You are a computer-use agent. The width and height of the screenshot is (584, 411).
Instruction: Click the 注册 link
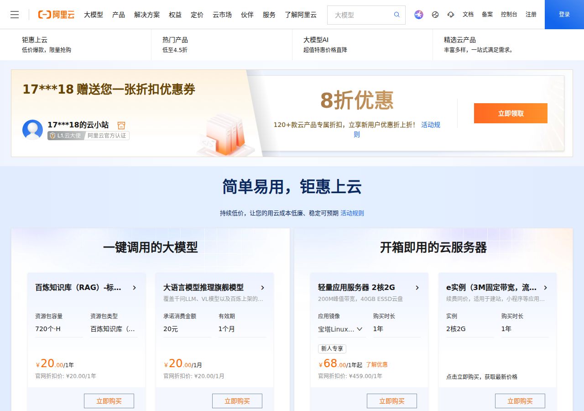(531, 15)
